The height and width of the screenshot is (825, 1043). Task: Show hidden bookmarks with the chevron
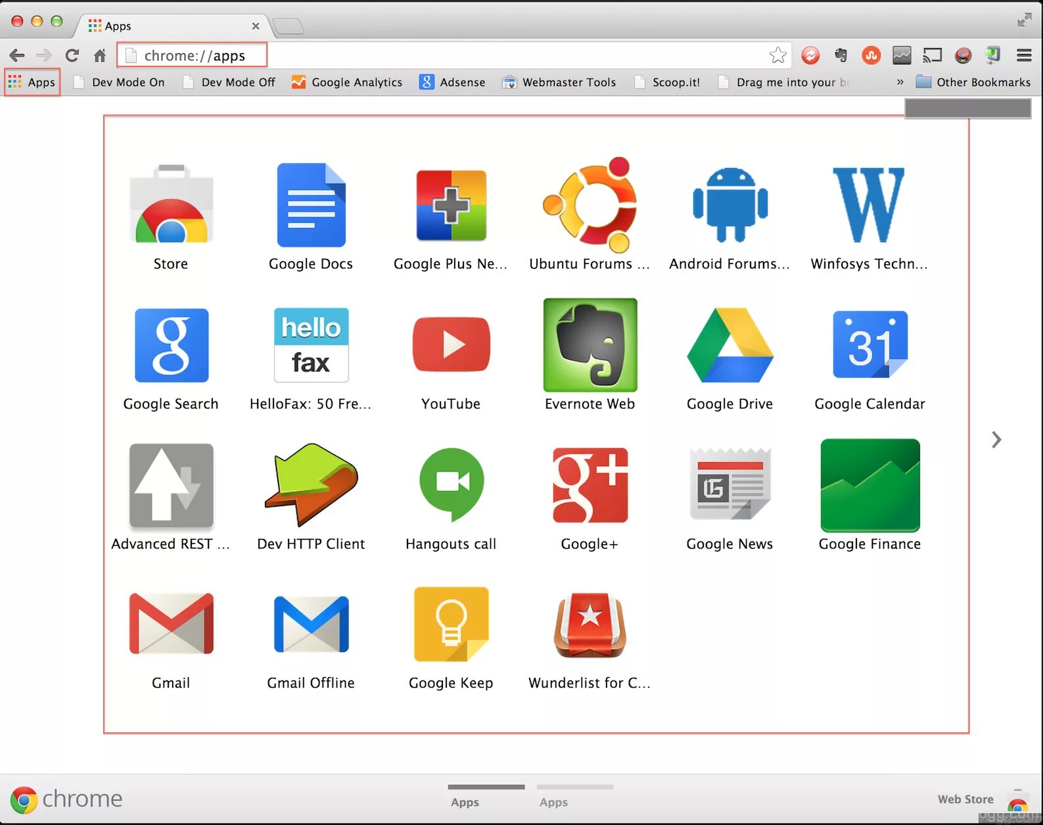tap(900, 82)
